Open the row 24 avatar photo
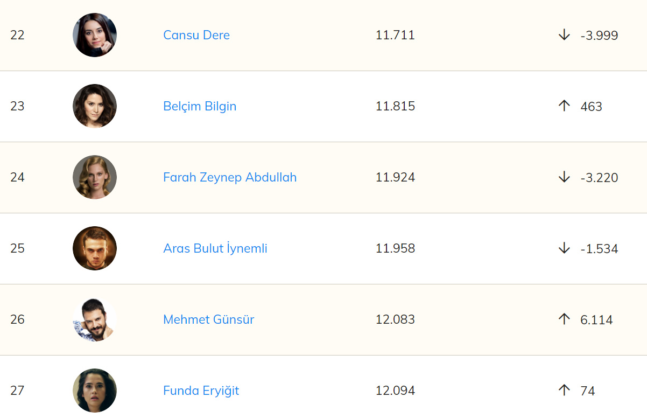This screenshot has height=418, width=647. 95,177
